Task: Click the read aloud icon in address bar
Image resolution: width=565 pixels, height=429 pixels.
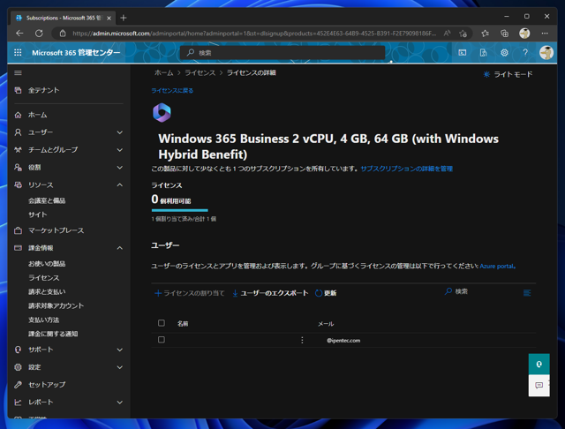Action: coord(447,34)
